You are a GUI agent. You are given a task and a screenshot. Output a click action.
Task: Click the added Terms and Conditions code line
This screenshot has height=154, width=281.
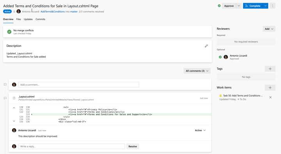point(110,115)
